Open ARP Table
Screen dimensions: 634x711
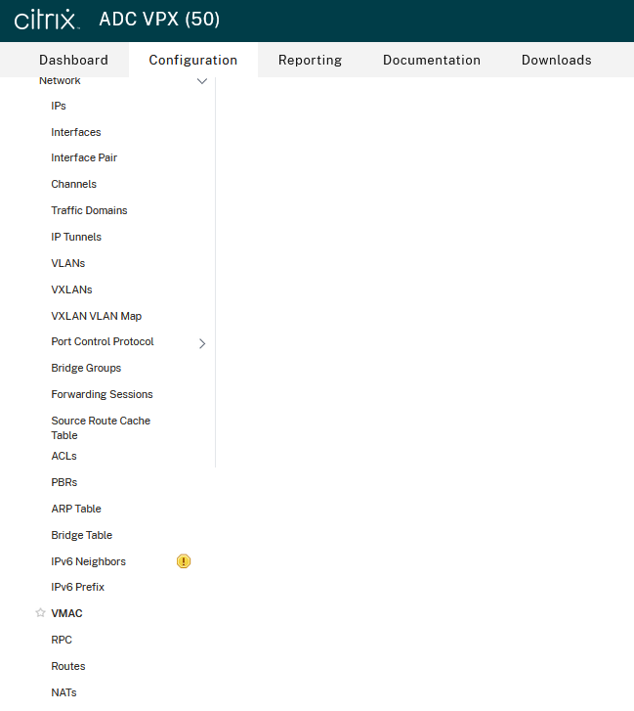[x=76, y=509]
